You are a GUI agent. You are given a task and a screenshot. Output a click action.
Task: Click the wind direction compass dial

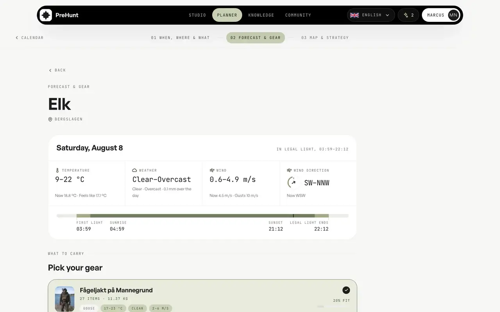[293, 182]
